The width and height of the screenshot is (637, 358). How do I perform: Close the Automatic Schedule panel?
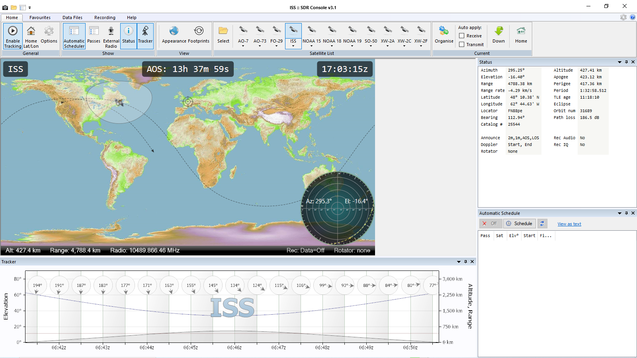click(633, 213)
